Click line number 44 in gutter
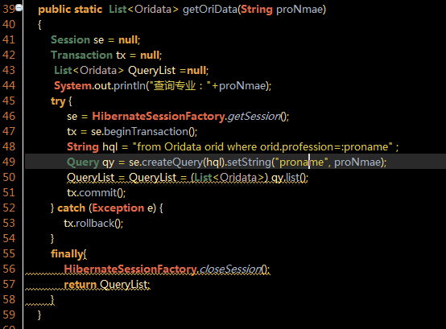Screen dimensions: 446x329 (9, 85)
